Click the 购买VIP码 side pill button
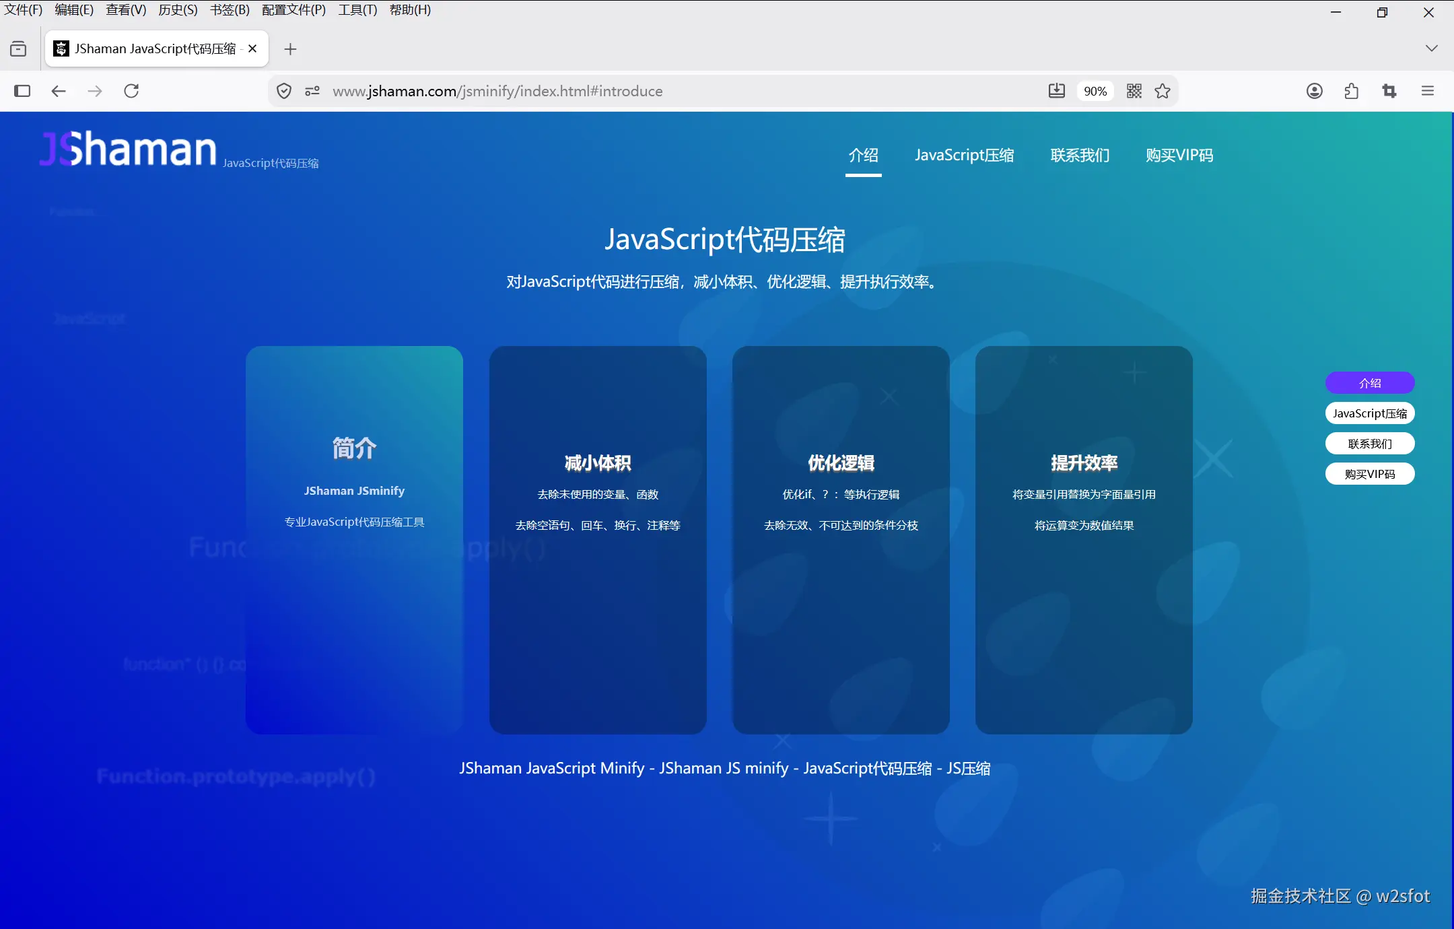The width and height of the screenshot is (1454, 929). coord(1370,474)
